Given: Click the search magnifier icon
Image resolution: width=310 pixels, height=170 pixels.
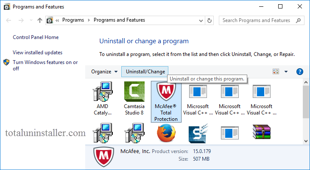Looking at the screenshot, I should pos(298,20).
